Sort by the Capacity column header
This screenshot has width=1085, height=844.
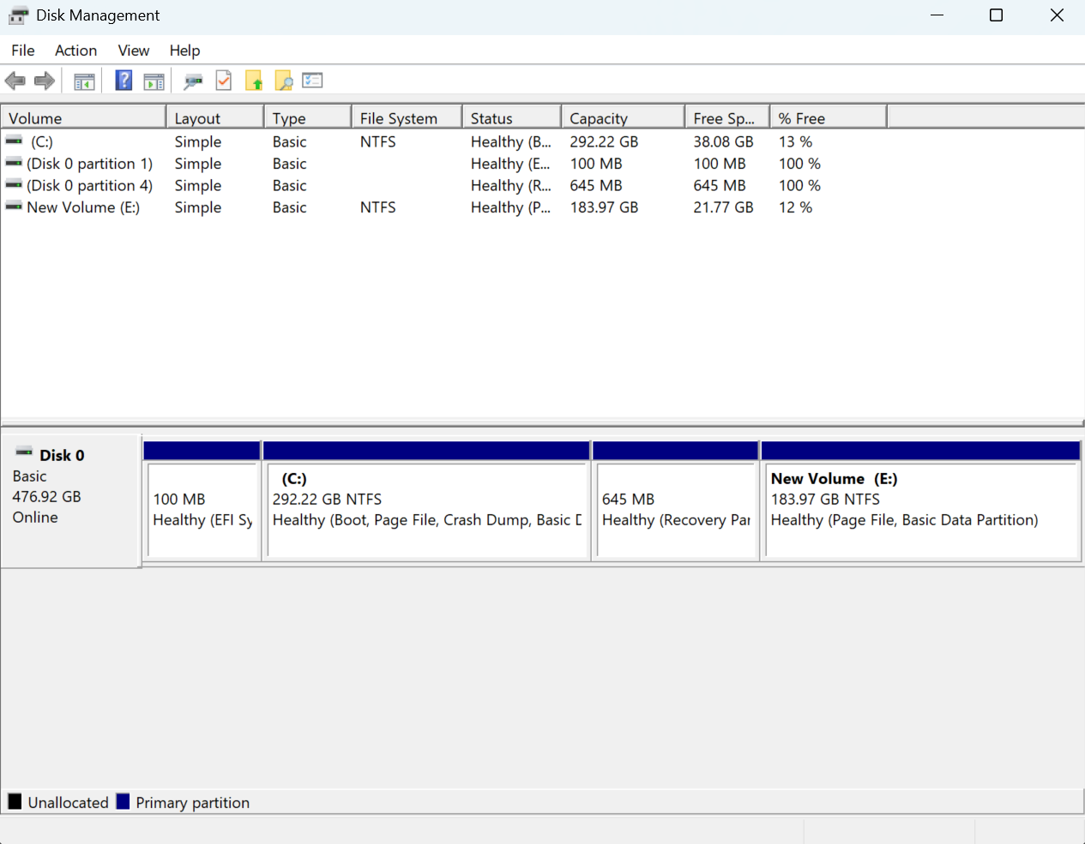click(x=624, y=118)
